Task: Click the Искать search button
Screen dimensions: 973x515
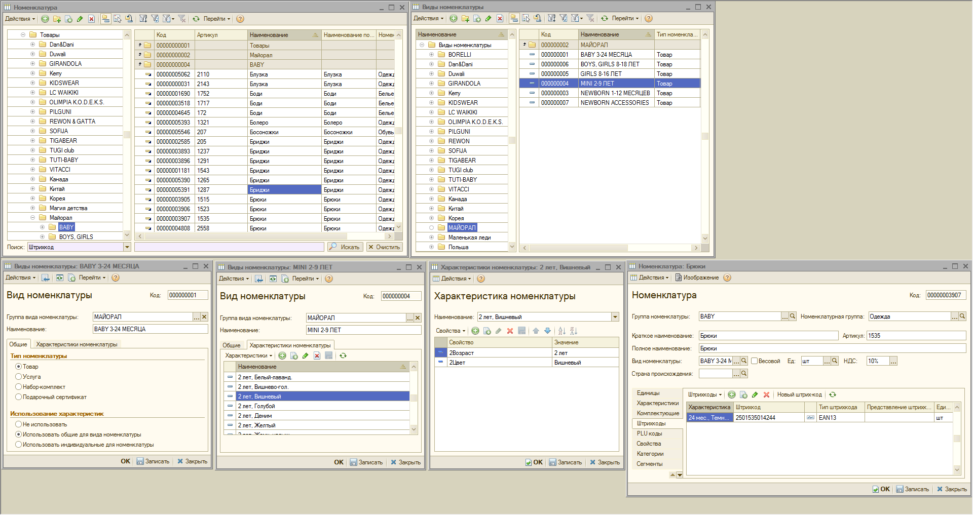Action: pyautogui.click(x=345, y=247)
